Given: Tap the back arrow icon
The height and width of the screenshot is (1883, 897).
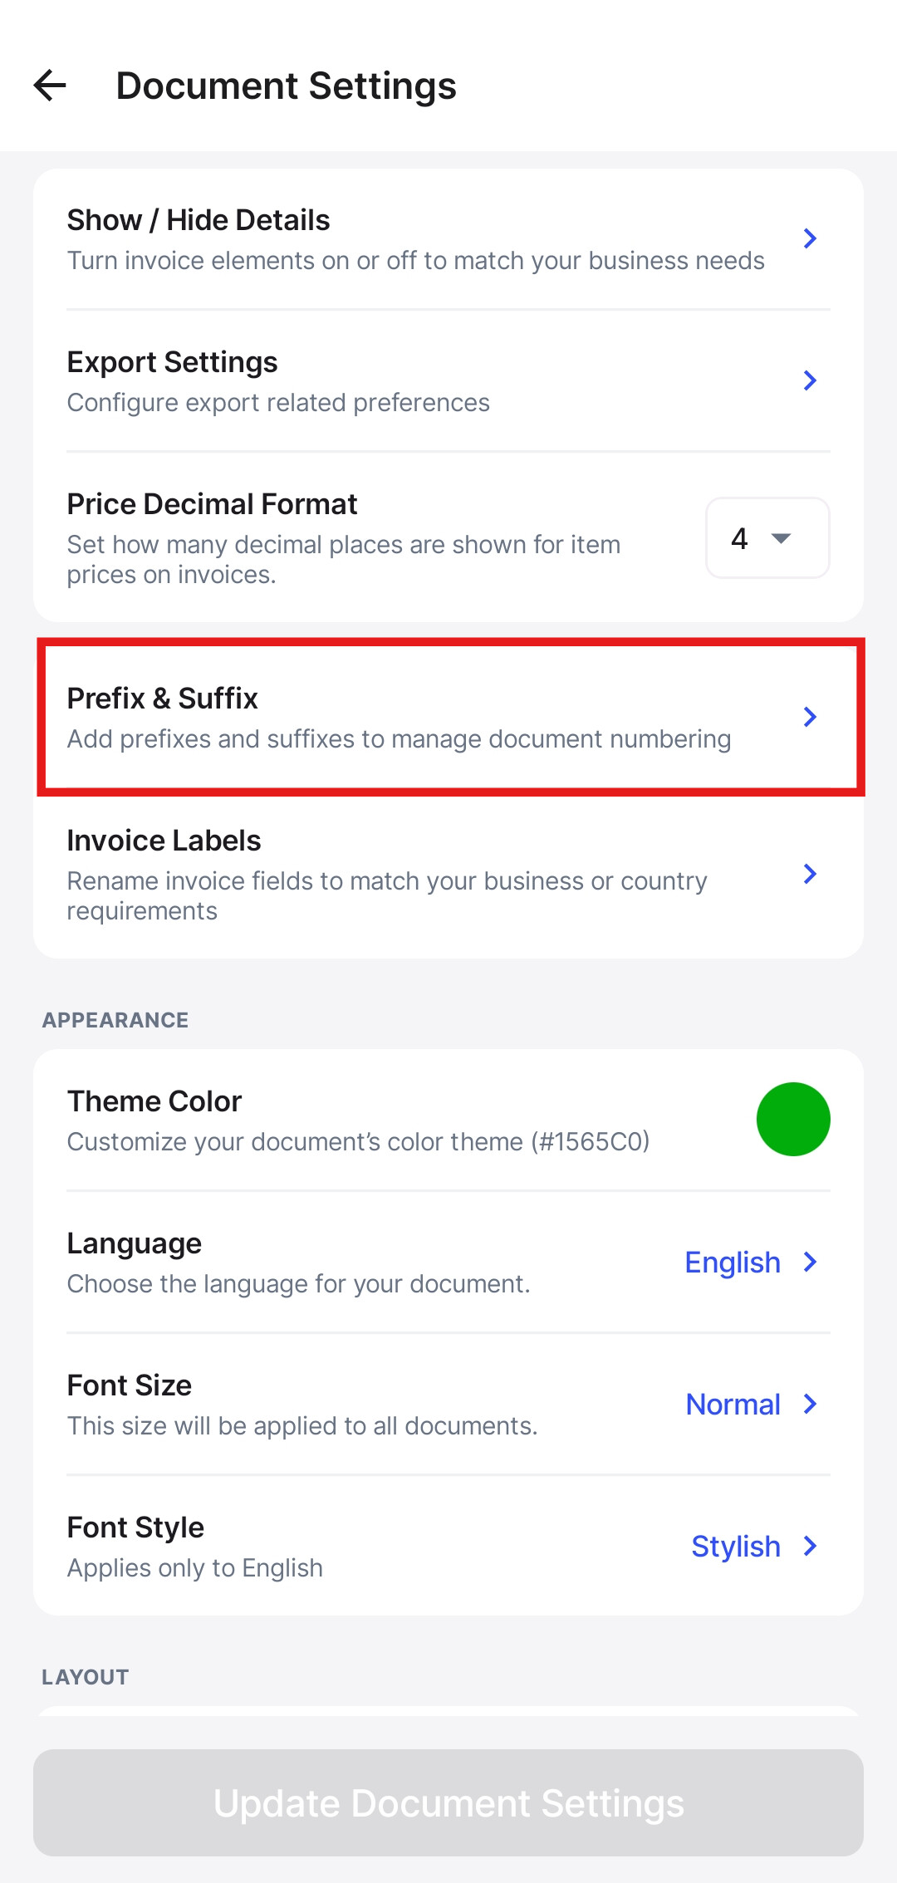Looking at the screenshot, I should pyautogui.click(x=50, y=86).
